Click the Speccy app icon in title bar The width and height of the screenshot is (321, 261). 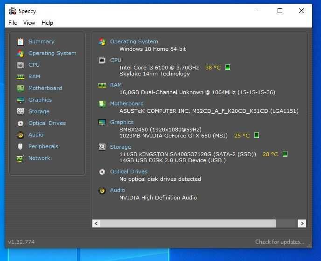coord(12,11)
